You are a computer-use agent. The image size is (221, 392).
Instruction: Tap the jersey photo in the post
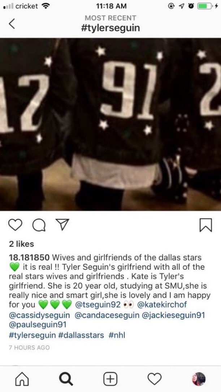point(110,124)
